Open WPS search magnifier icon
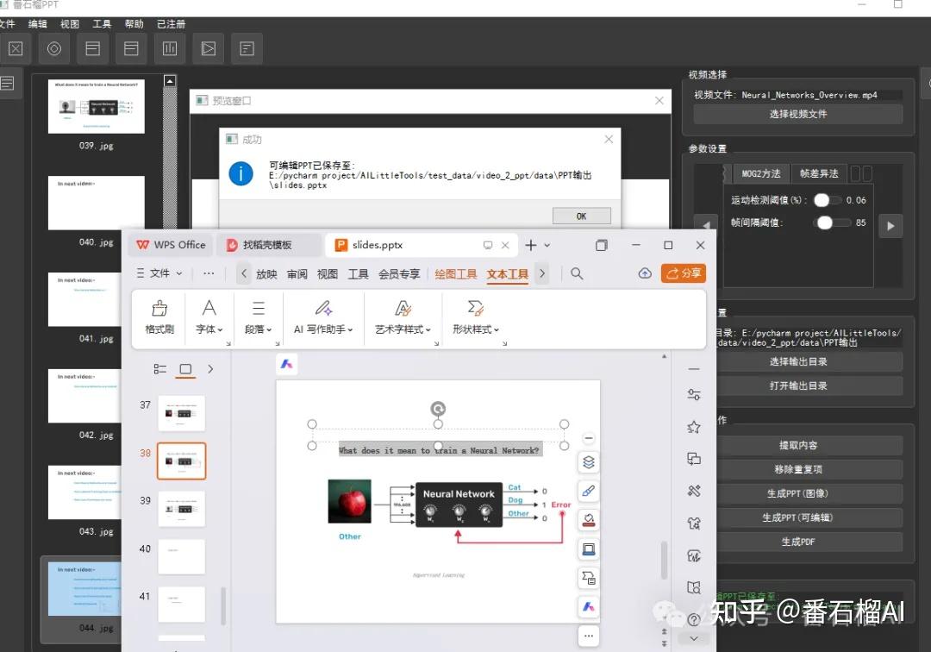The height and width of the screenshot is (652, 931). (x=577, y=273)
